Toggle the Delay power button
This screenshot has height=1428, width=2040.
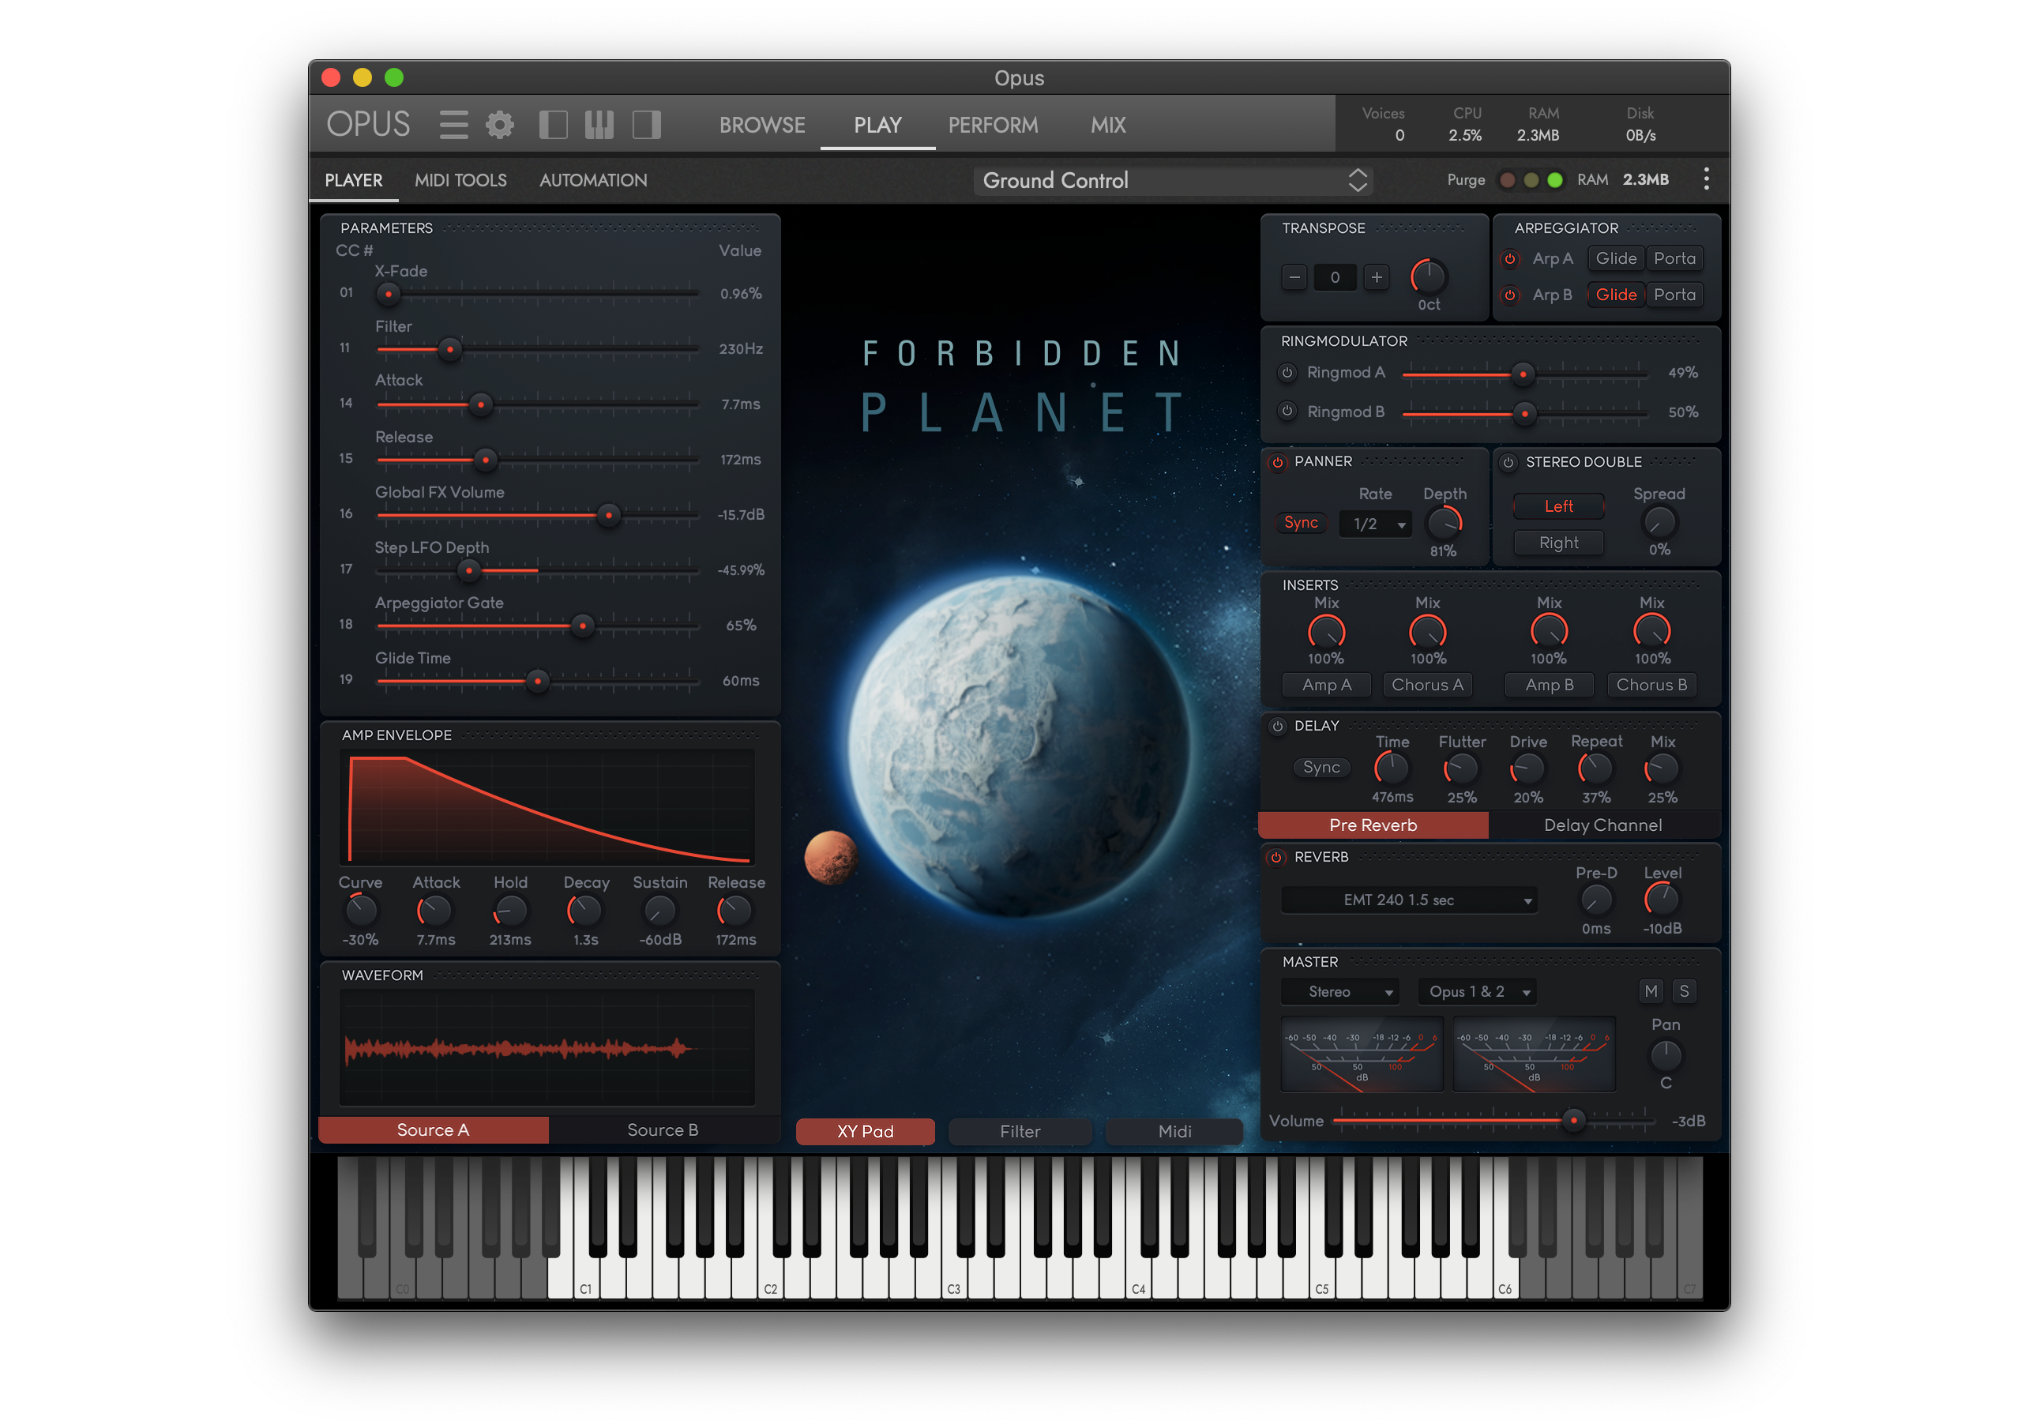(x=1278, y=726)
